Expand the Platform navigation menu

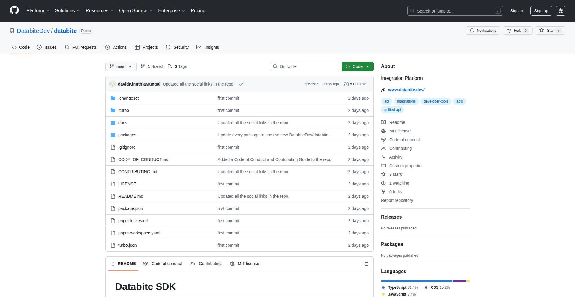click(x=38, y=11)
